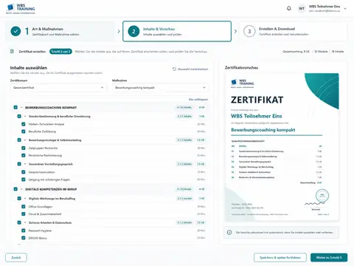
Task: Click the Schritt 2 von 3 badge
Action: [x=60, y=52]
